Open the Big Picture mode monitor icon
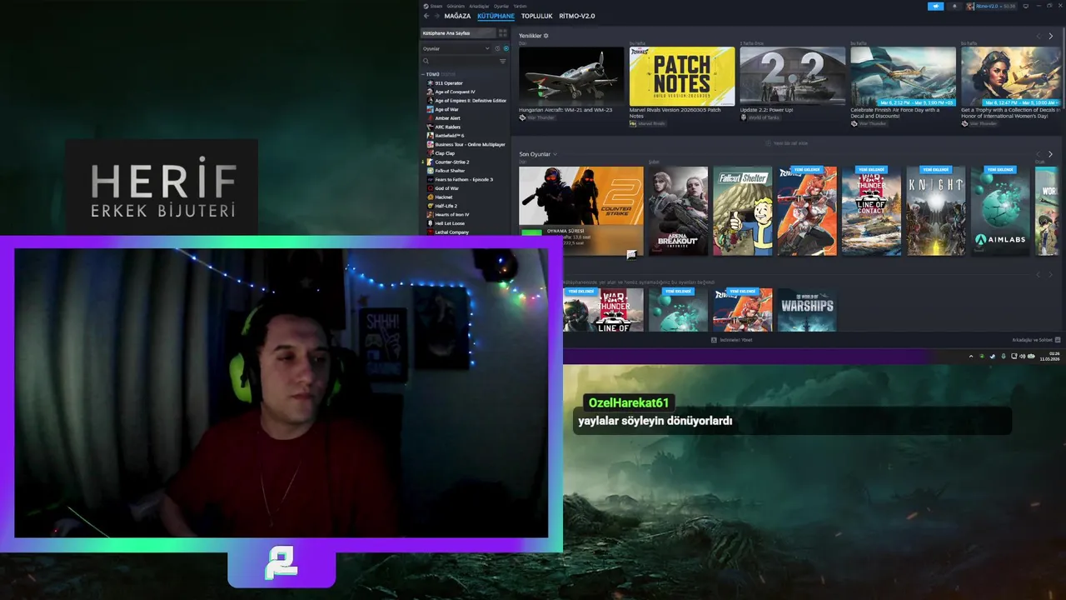1066x600 pixels. [1025, 6]
